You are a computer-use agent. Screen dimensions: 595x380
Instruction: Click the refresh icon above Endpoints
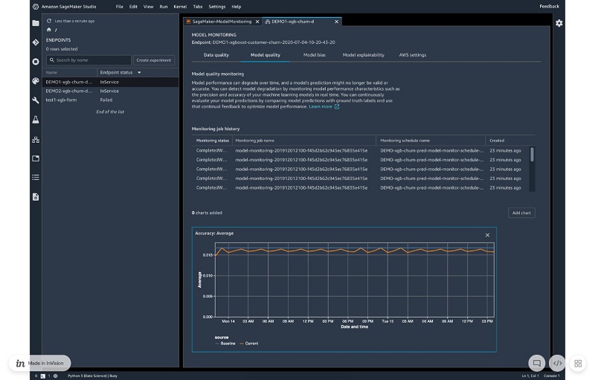pos(49,21)
